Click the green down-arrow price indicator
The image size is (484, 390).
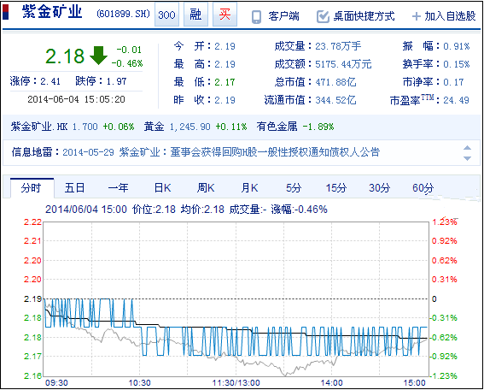coord(98,56)
